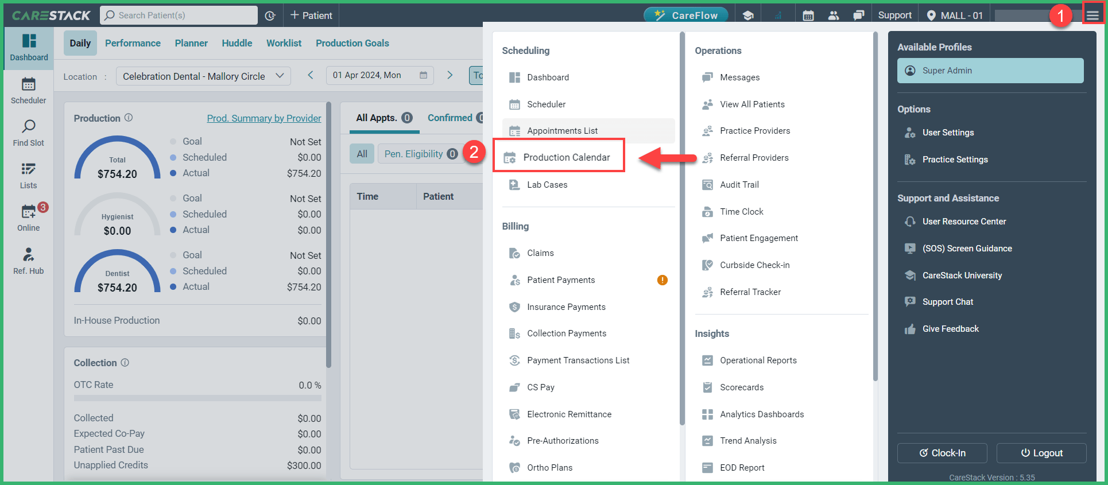Click the CareFlow button
Viewport: 1108px width, 485px height.
pyautogui.click(x=686, y=15)
